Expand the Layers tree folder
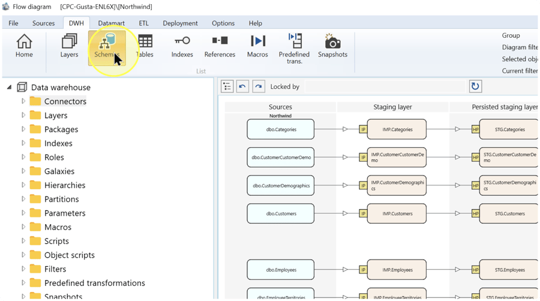540x301 pixels. point(23,115)
